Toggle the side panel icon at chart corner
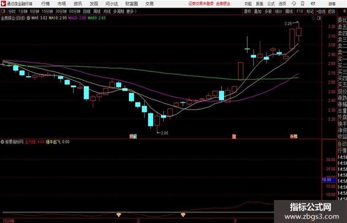Image resolution: width=347 pixels, height=223 pixels. pos(319,18)
